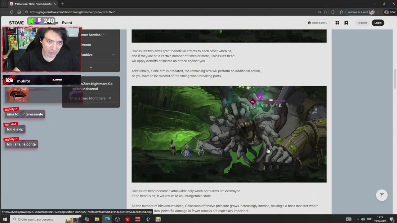Switch to Microsoft Edge taskbar icon
Viewport: 397px width, 223px height.
click(x=107, y=219)
